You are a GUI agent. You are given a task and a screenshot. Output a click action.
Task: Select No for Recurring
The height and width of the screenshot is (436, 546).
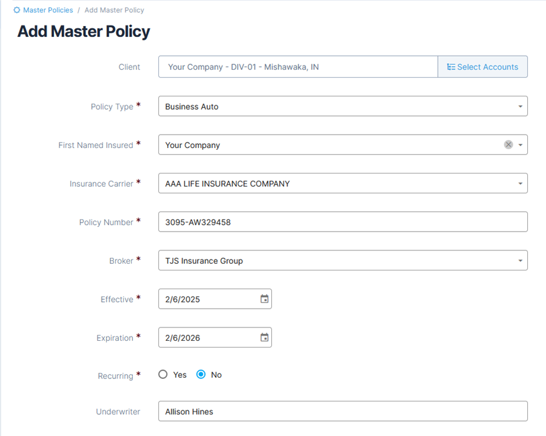point(201,374)
